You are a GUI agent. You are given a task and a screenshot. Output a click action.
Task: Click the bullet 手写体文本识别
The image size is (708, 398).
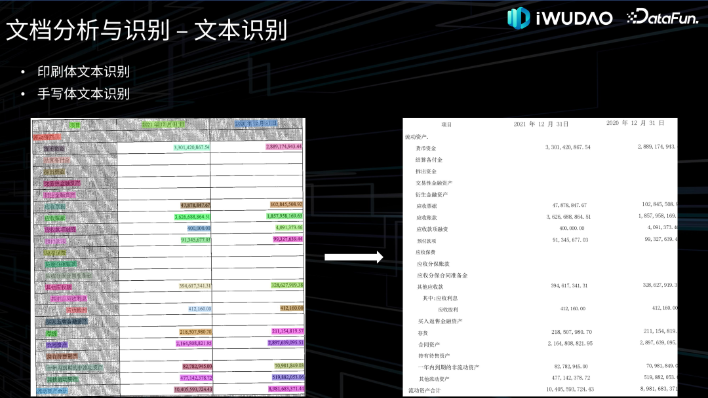[83, 94]
